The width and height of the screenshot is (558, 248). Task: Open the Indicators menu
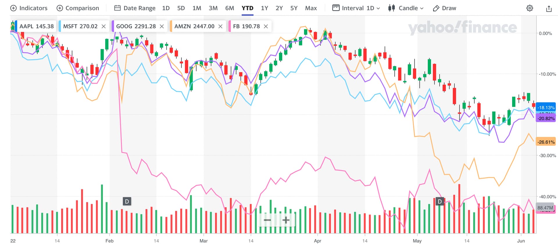(29, 8)
